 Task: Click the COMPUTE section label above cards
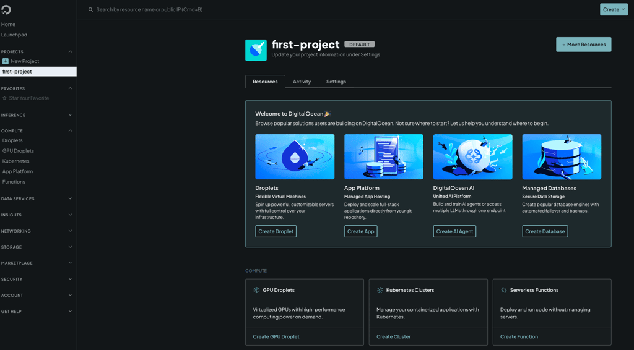[x=256, y=271]
